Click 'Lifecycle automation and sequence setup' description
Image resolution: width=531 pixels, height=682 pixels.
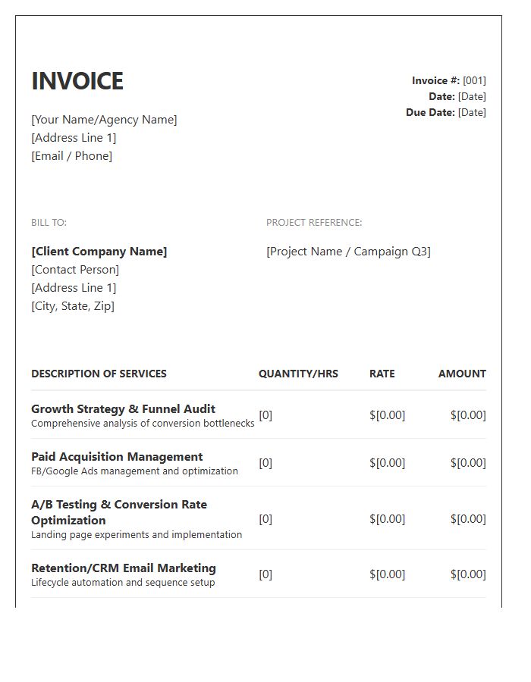[x=123, y=583]
